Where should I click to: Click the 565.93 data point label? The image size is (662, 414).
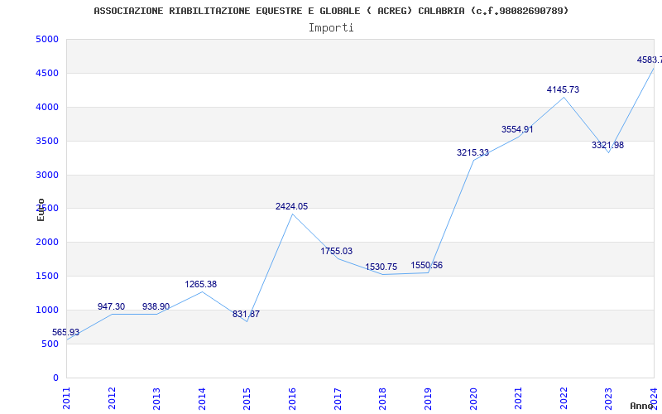(x=65, y=332)
